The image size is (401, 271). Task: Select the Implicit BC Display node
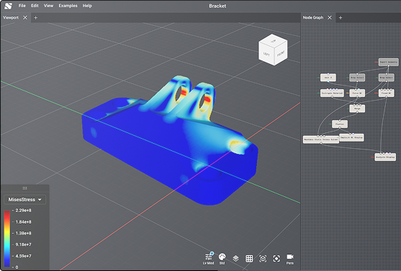[x=351, y=137]
